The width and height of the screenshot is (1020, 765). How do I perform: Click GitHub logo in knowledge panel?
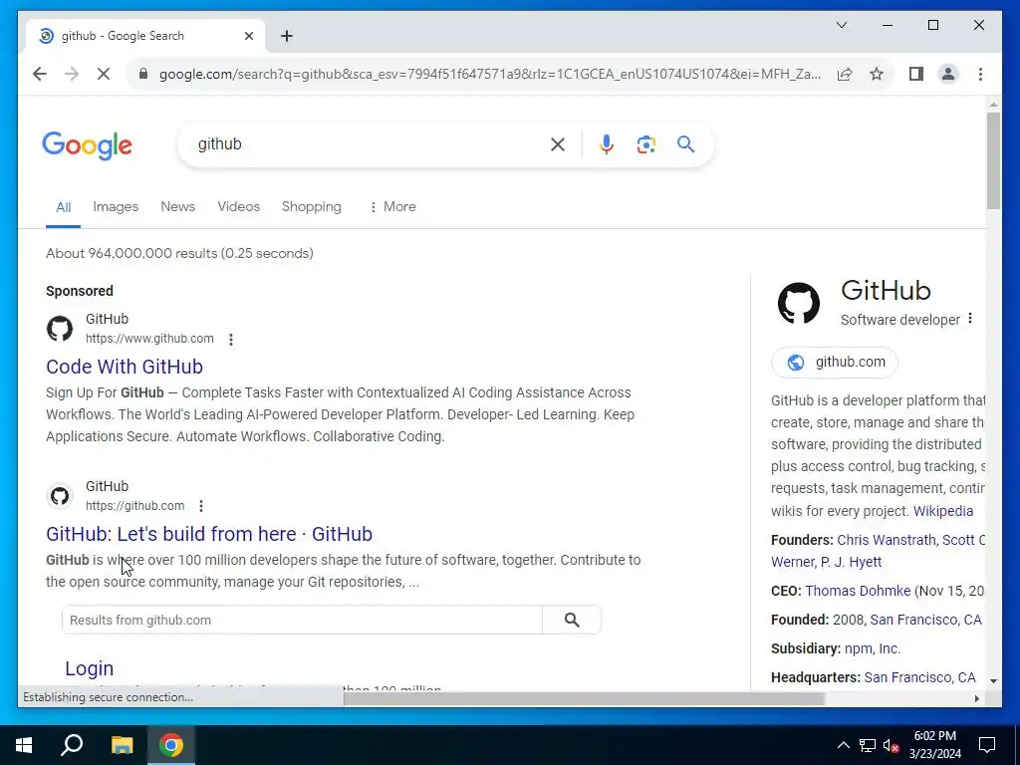(798, 303)
